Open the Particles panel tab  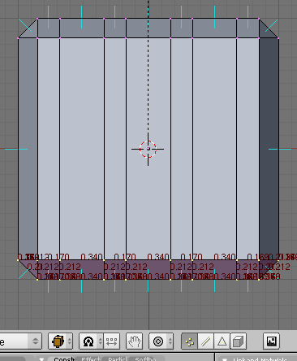pos(118,359)
